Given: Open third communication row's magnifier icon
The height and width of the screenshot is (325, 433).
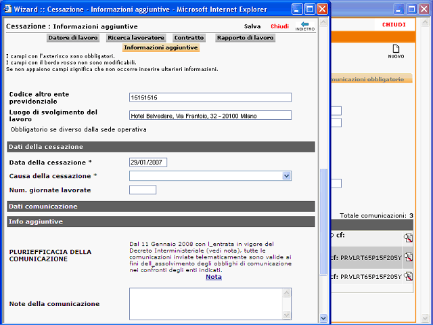Looking at the screenshot, I should [408, 276].
